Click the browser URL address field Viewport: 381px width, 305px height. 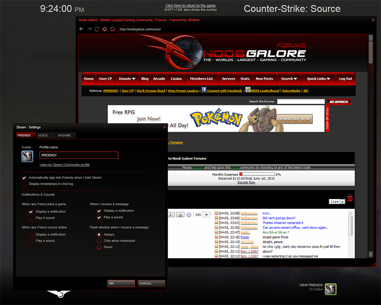point(243,29)
